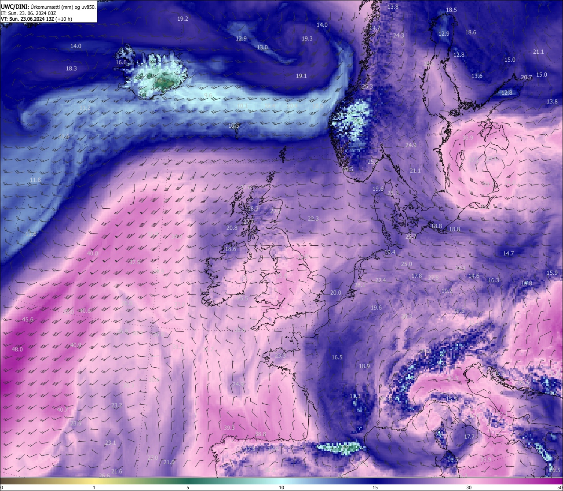Click the 'VT: Sun. 23.06.2024 13Z (+10 h)' line
Screen dimensions: 563x491
click(37, 19)
